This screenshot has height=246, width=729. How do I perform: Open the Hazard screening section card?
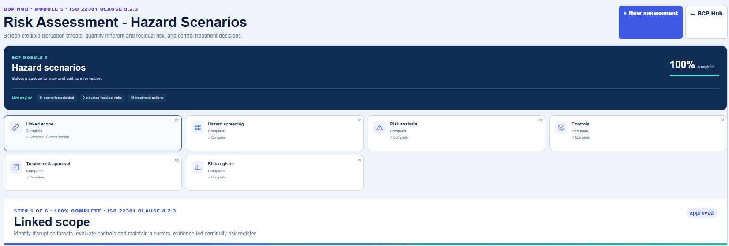point(274,133)
